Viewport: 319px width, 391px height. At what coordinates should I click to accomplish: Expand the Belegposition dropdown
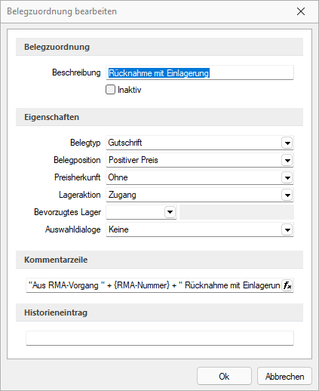(x=287, y=160)
